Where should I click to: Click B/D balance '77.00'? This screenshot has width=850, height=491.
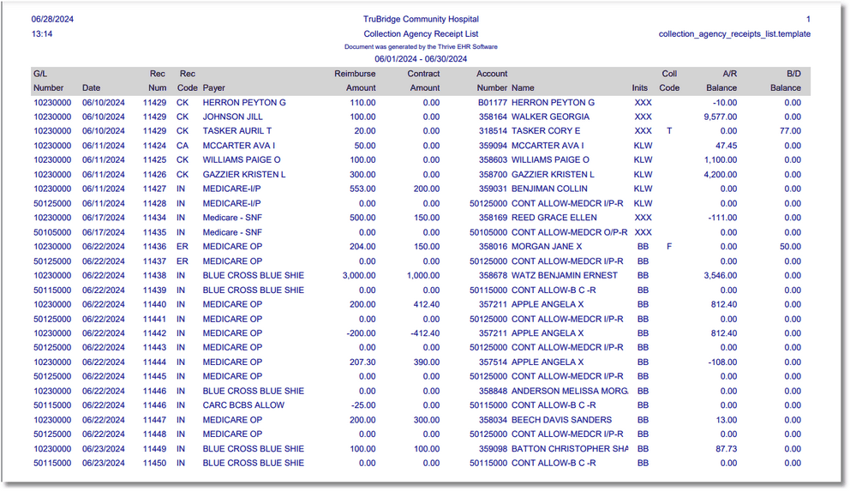tap(790, 130)
